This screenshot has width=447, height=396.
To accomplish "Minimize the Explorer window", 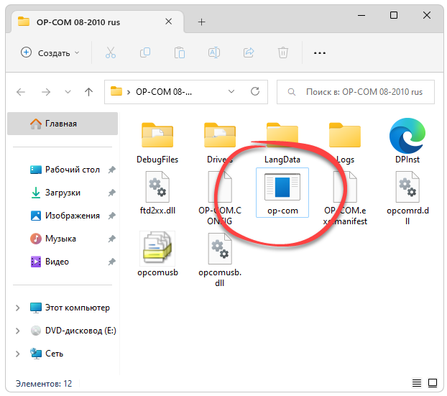I will pyautogui.click(x=361, y=15).
